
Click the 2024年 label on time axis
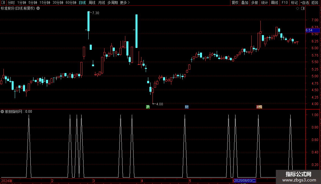pos(7,181)
